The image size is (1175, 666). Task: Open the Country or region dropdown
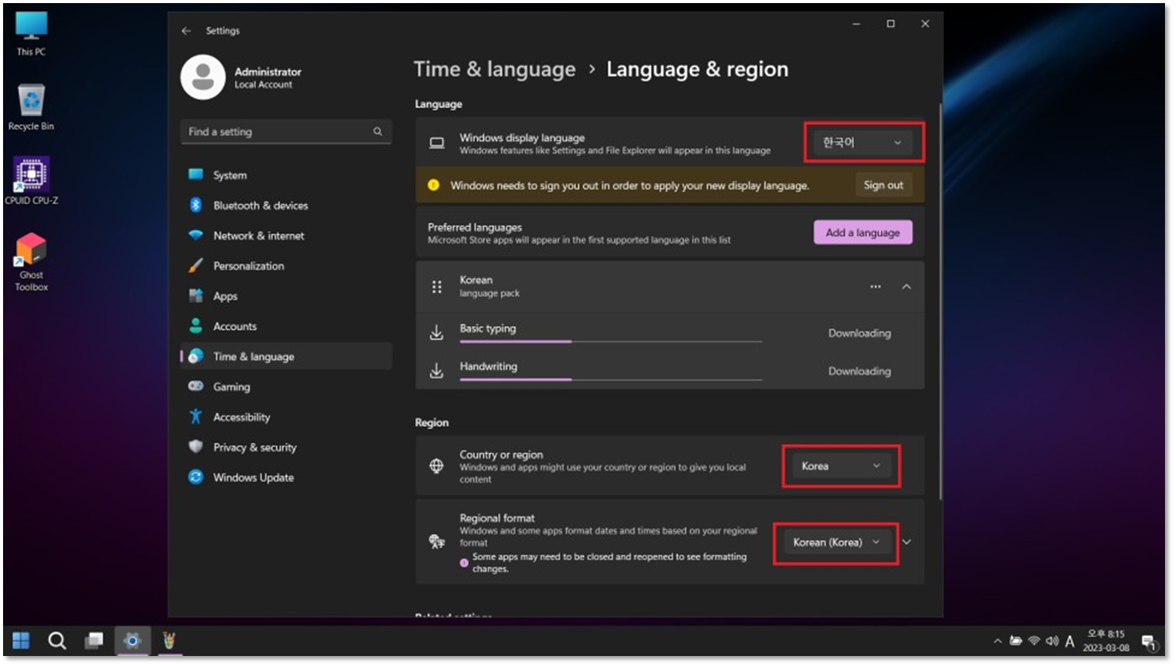tap(842, 466)
